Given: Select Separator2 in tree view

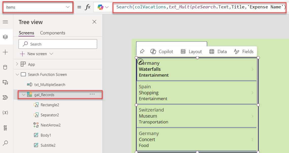Looking at the screenshot, I should tap(50, 115).
